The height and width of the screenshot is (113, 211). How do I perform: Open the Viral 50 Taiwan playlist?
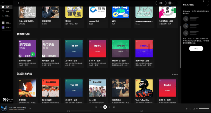[x=144, y=49]
